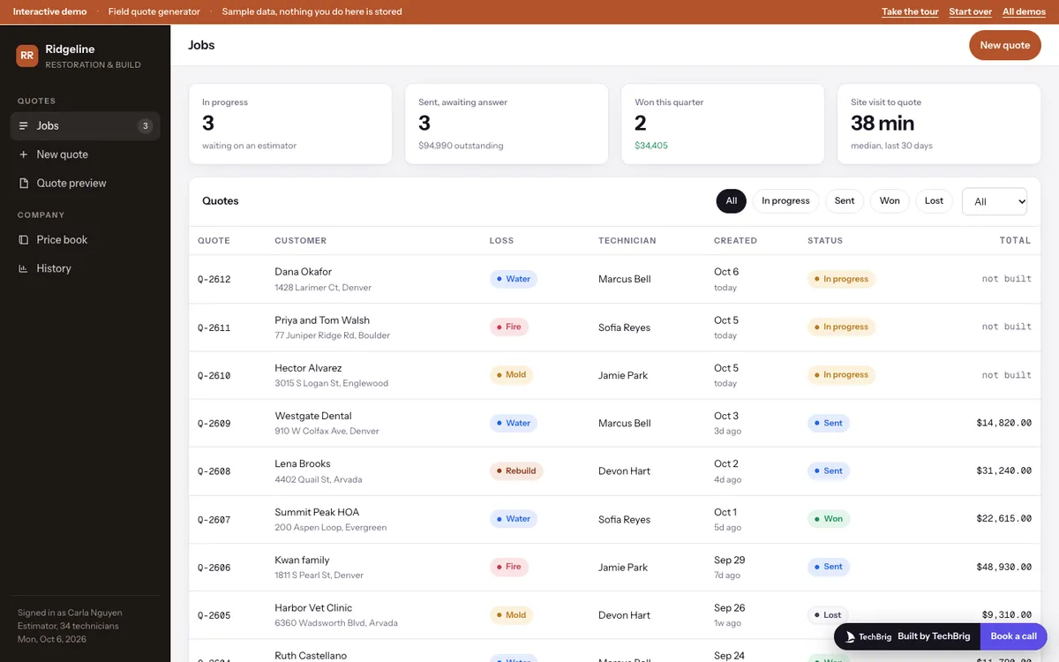Open the All filter dropdown in Quotes

coord(995,201)
